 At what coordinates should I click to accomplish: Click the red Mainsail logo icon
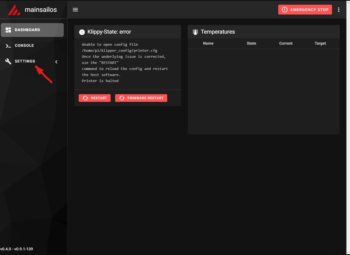pos(14,10)
